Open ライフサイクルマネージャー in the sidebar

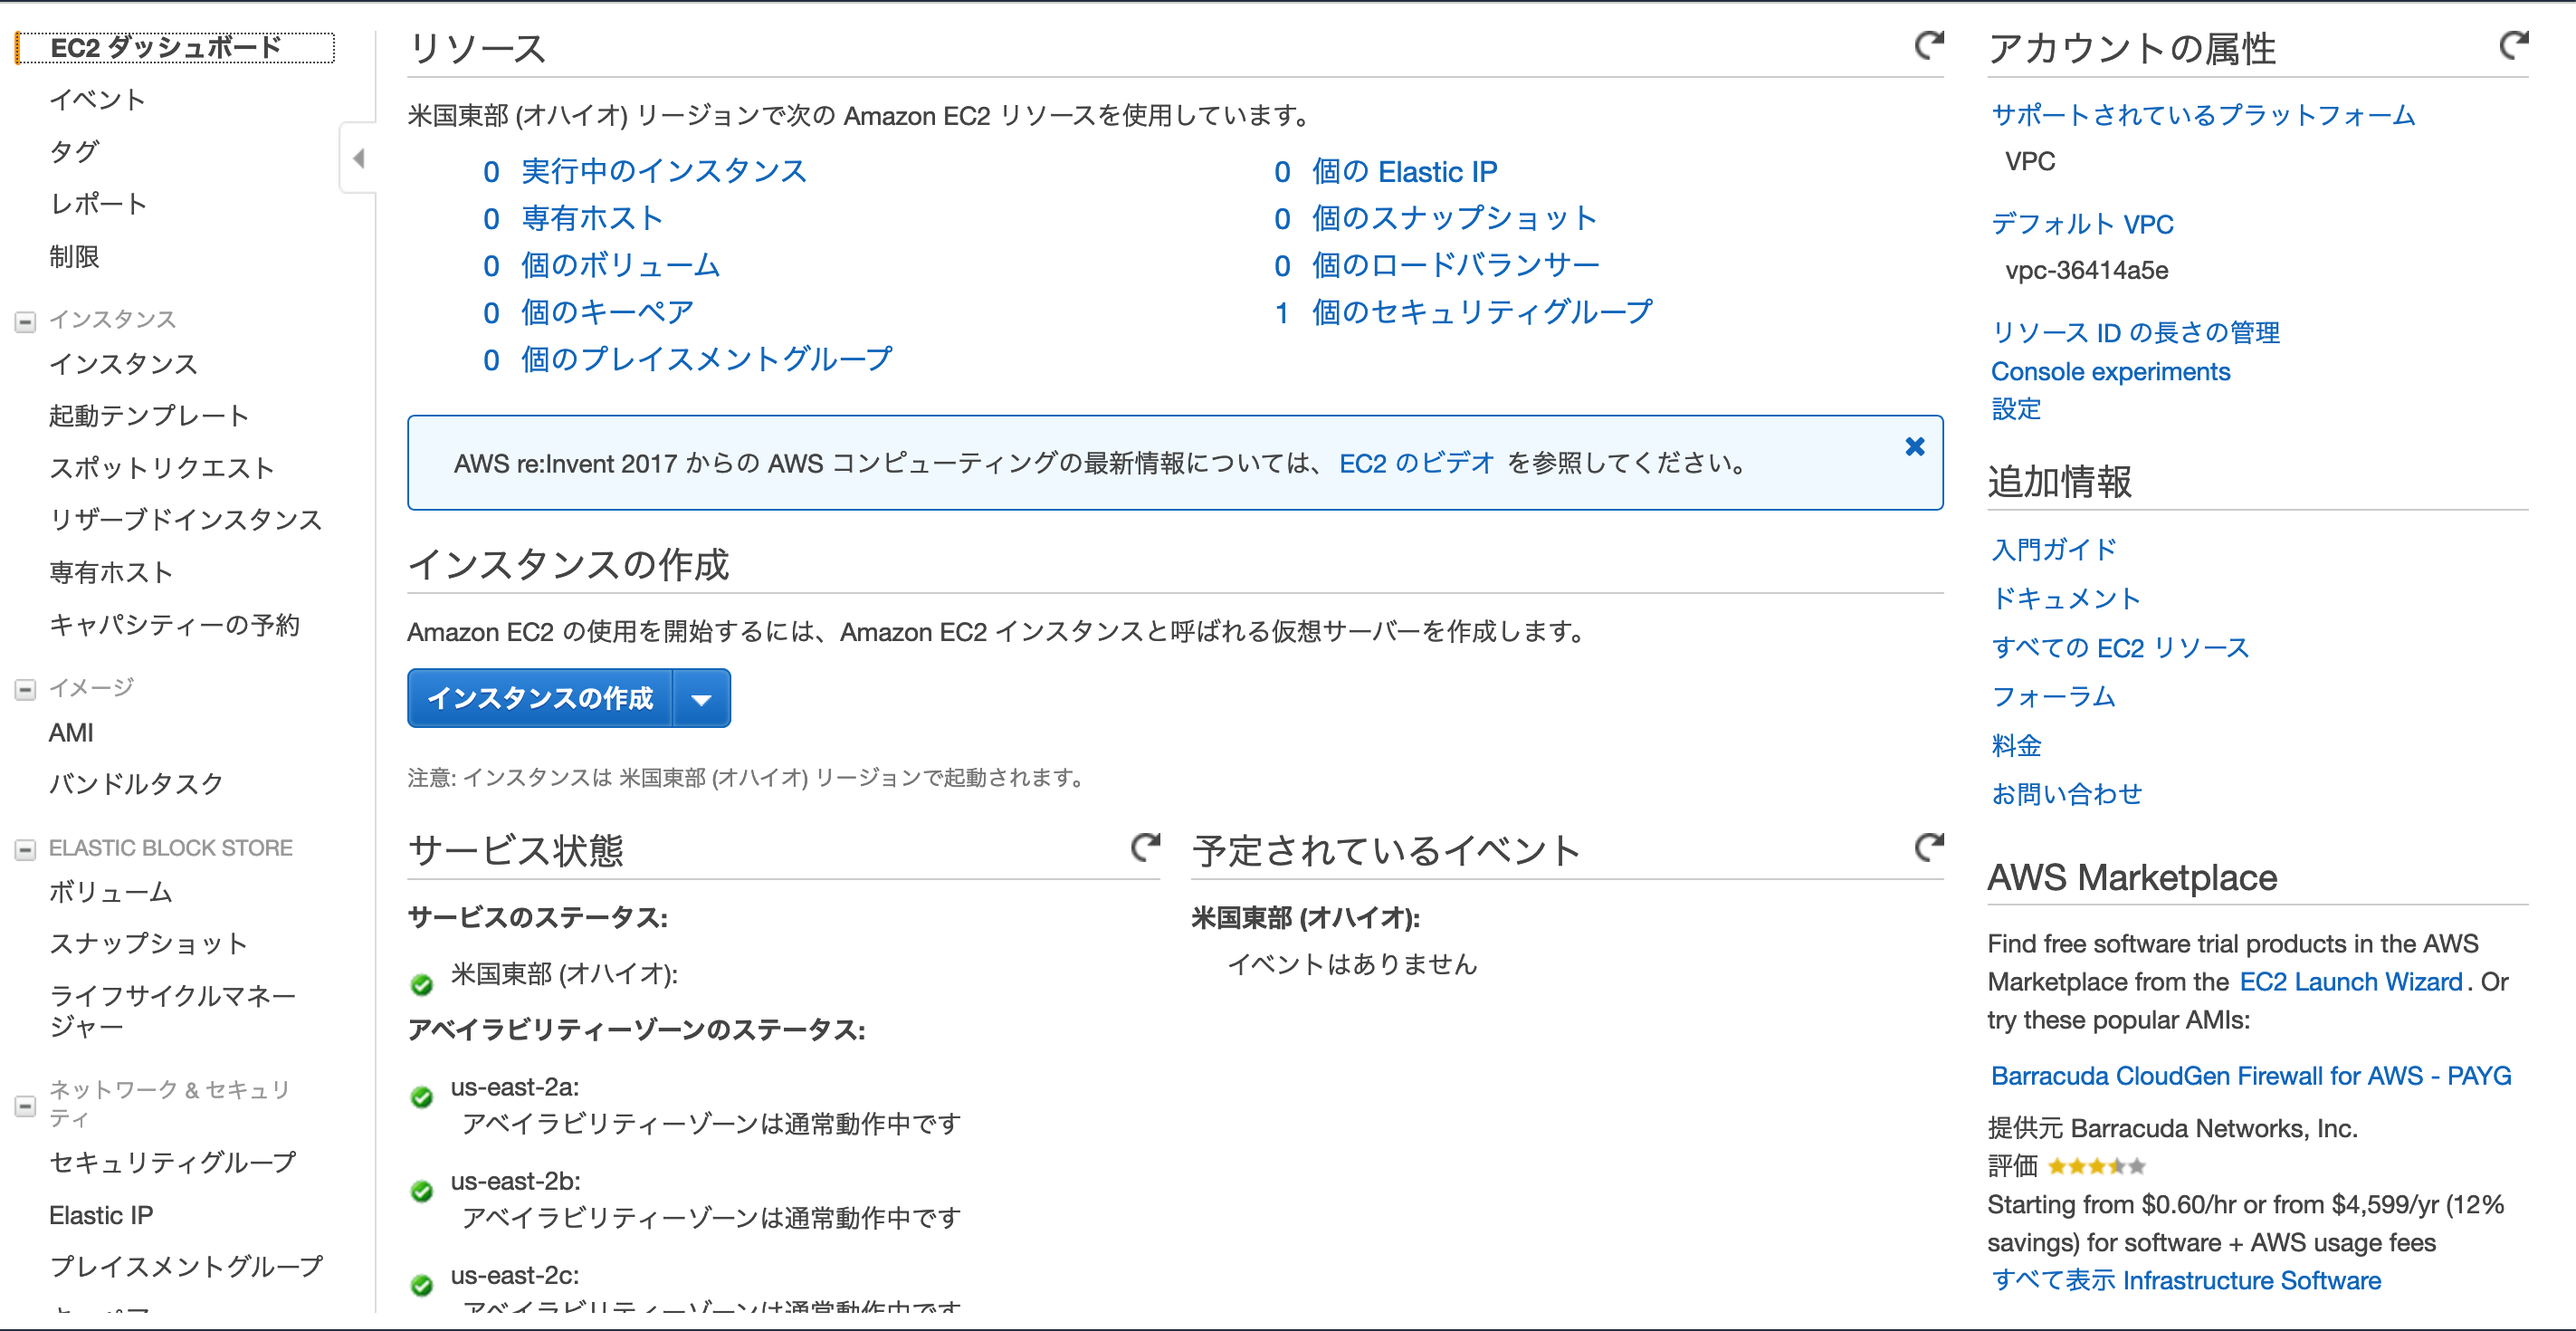173,1011
